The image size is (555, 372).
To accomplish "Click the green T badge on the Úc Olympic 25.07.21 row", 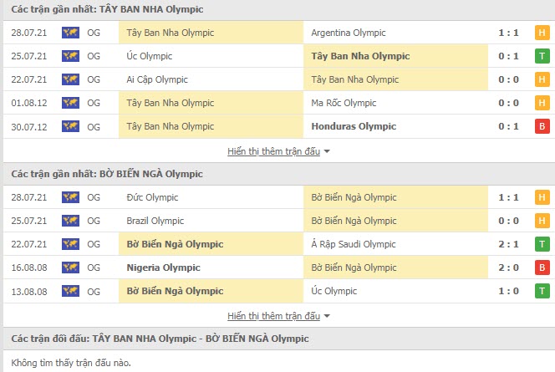I will (x=542, y=56).
